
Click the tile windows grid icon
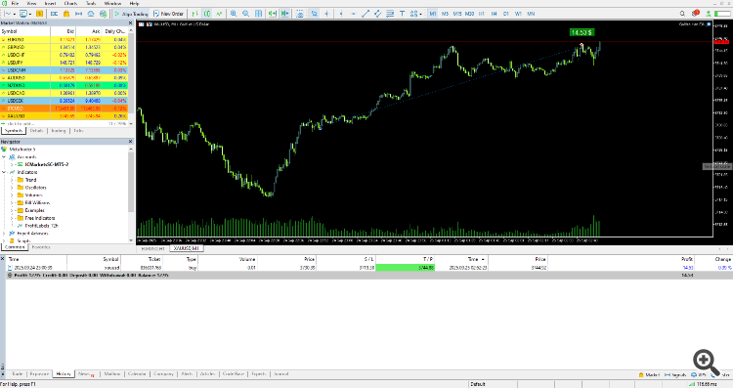point(258,14)
